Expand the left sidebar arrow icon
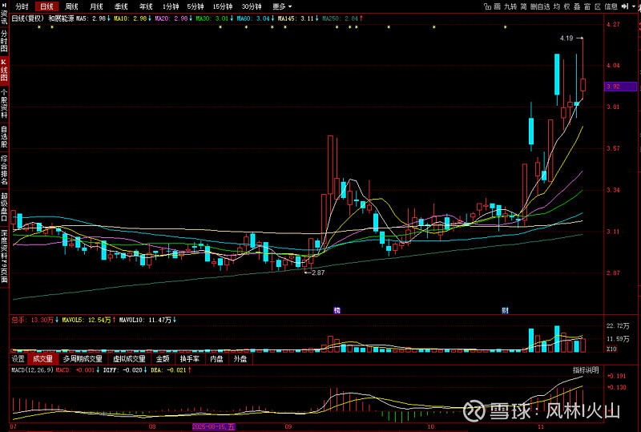641x432 pixels. click(4, 5)
